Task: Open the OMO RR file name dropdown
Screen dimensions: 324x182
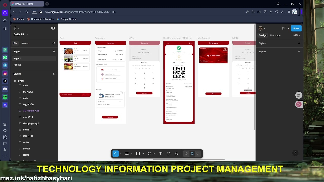Action: (x=27, y=35)
